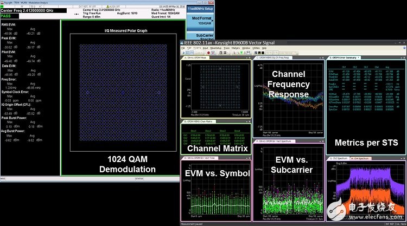407x226 pixels.
Task: Click the red record icon in toolbar
Action: (x=208, y=53)
